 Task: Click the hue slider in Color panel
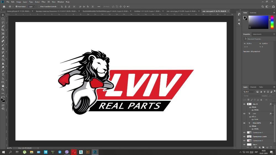point(272,22)
